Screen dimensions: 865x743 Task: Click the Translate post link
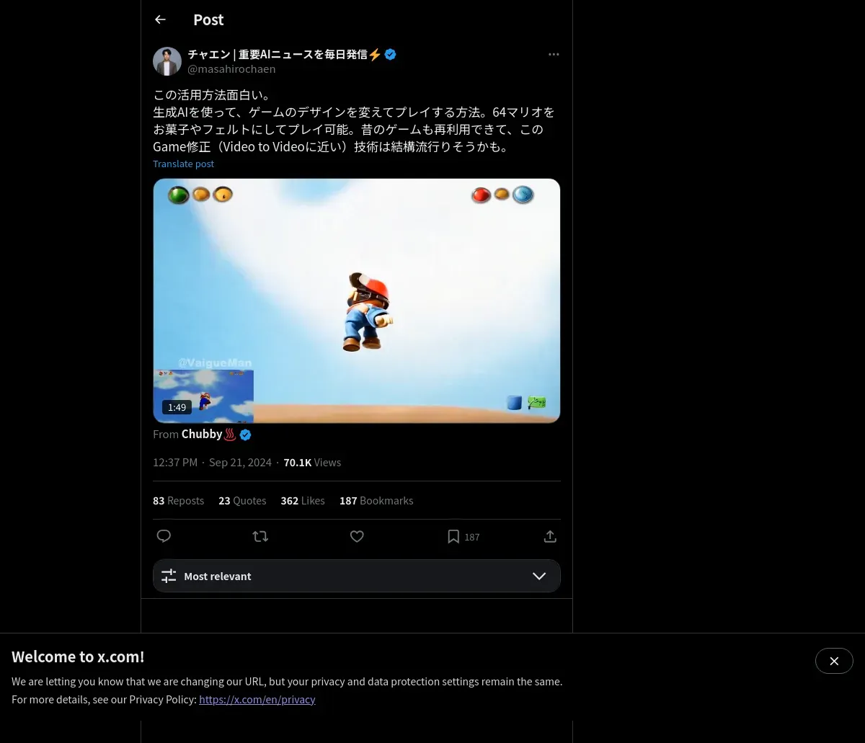click(x=183, y=164)
